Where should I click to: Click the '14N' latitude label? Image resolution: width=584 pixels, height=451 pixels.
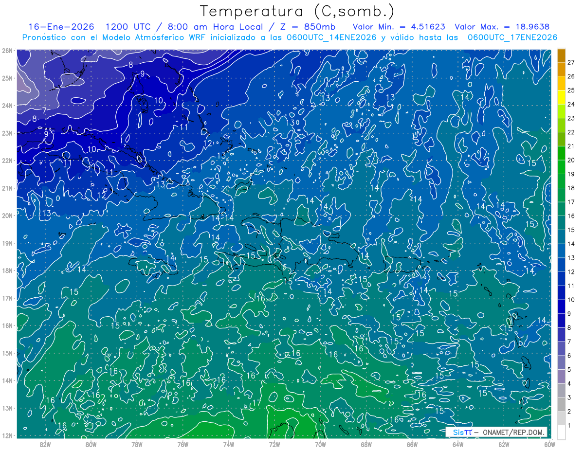pos(7,380)
